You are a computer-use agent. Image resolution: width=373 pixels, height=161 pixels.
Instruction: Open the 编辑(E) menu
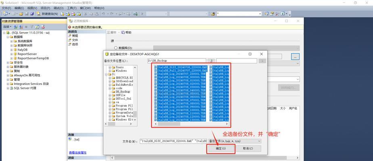(19, 8)
